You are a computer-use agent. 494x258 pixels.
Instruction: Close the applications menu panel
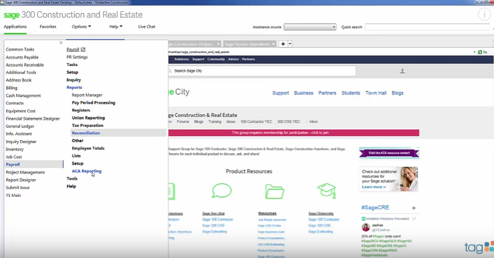click(61, 43)
